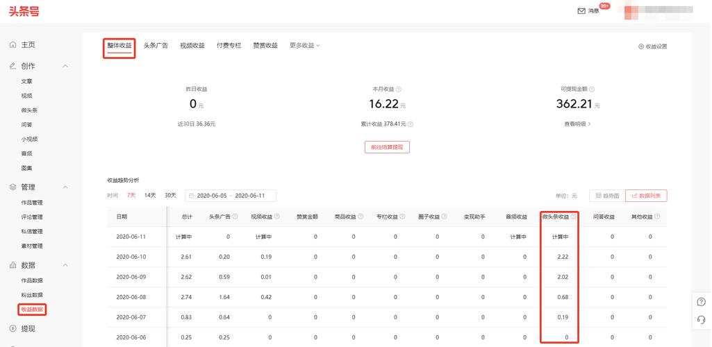This screenshot has width=712, height=347.
Task: Open the 消息 envelope icon
Action: point(581,11)
